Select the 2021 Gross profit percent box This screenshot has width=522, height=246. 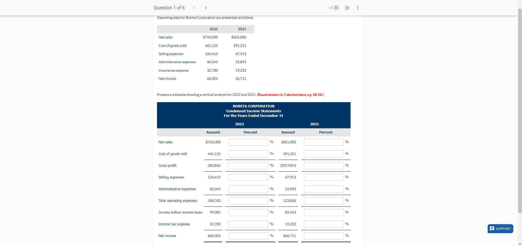coord(323,165)
